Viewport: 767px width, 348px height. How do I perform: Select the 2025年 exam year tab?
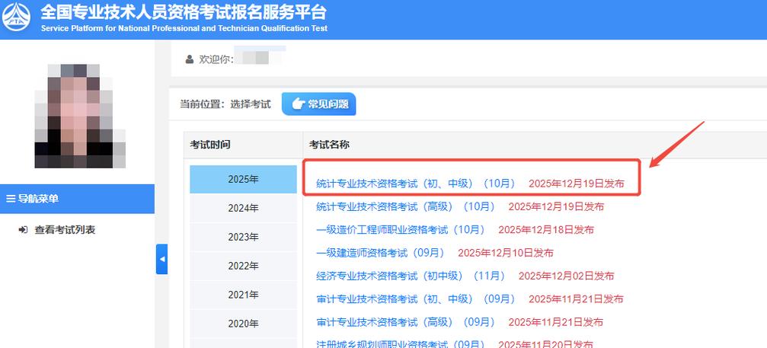tap(243, 180)
